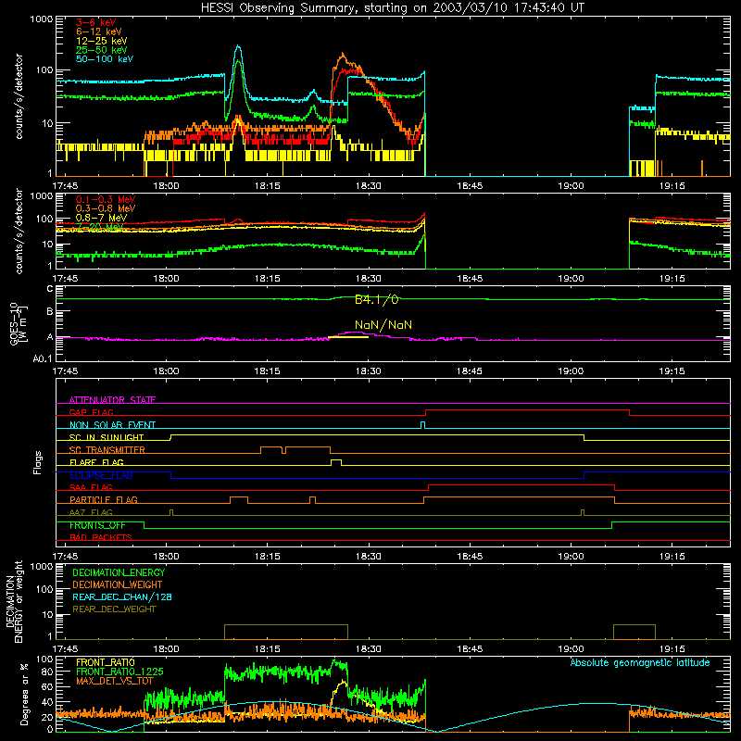Click the first PARTICLE_FLAG pulse near 18:10

(x=239, y=499)
